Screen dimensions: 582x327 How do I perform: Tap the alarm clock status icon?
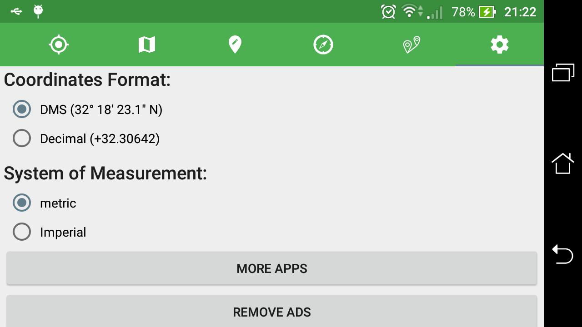tap(388, 12)
